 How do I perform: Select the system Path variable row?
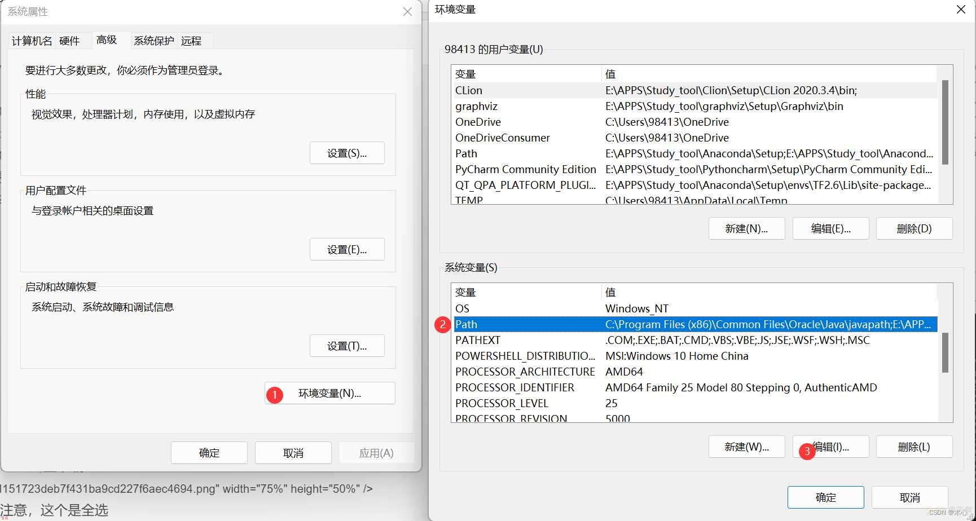click(x=695, y=324)
